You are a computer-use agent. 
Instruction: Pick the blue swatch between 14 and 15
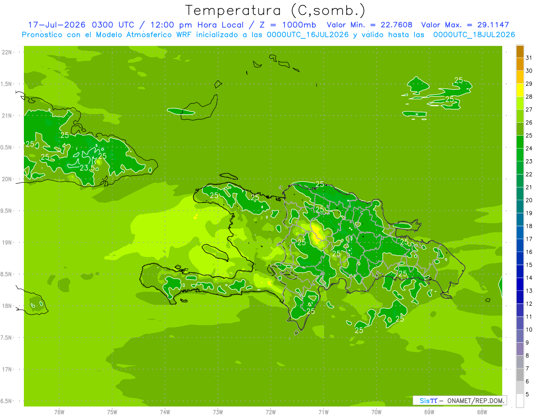point(520,271)
